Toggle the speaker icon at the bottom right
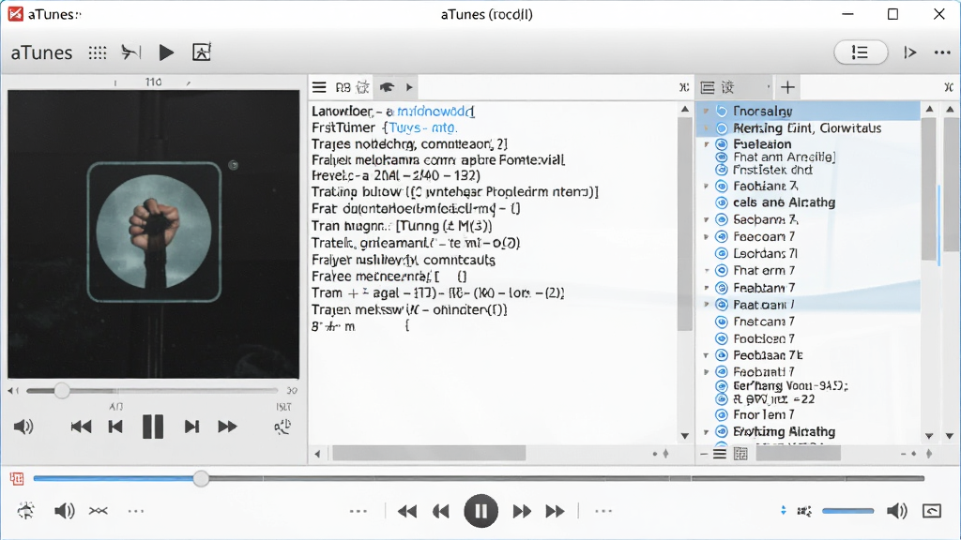961x540 pixels. (897, 511)
